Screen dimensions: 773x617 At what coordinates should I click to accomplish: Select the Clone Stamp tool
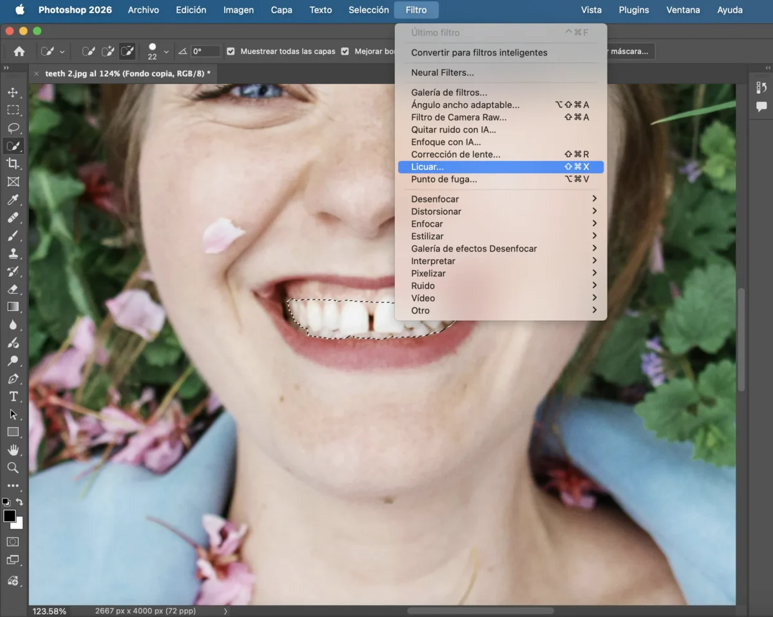(13, 254)
